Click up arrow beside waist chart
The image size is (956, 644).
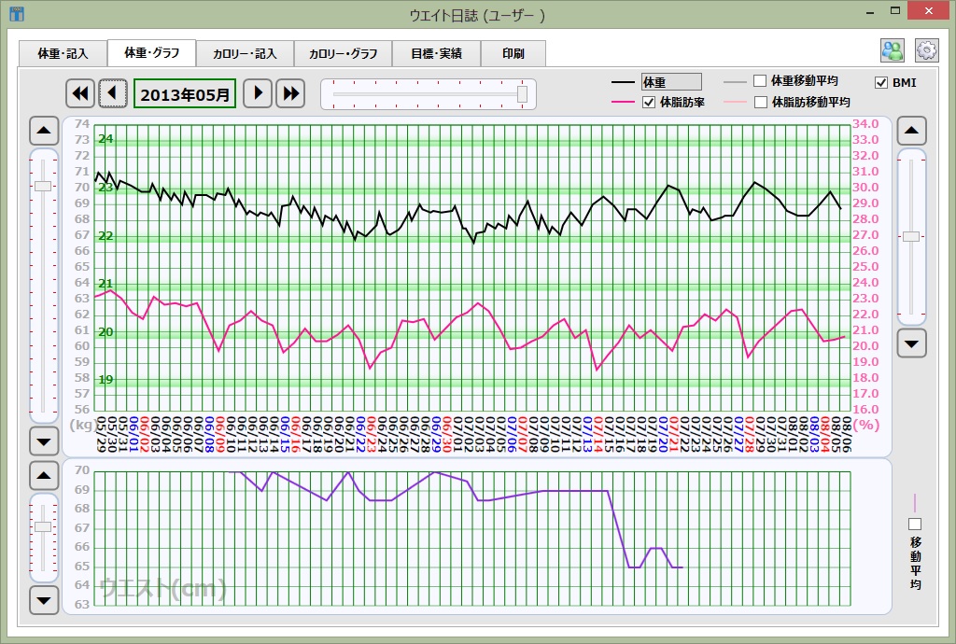click(x=44, y=475)
